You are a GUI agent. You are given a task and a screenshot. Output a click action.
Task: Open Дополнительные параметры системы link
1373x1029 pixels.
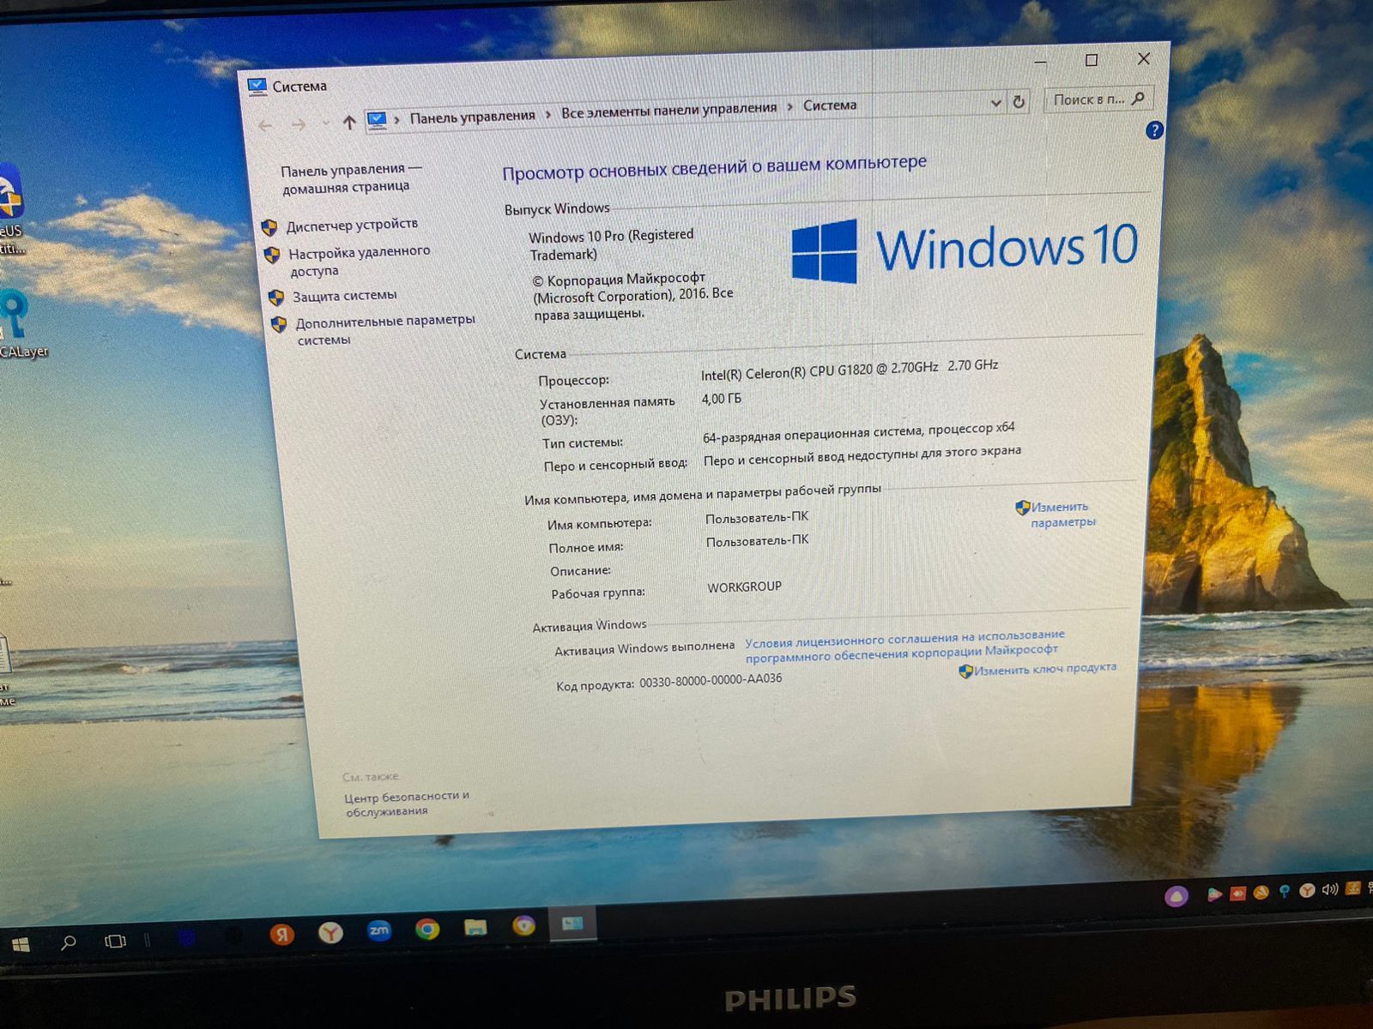click(x=384, y=330)
